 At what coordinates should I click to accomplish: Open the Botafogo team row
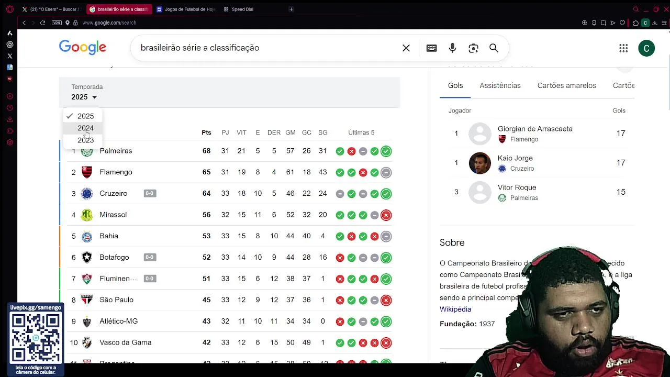pos(229,258)
